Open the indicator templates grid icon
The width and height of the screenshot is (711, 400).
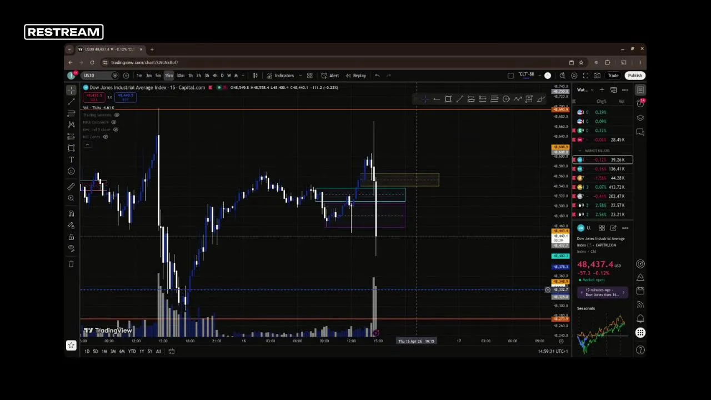tap(310, 76)
